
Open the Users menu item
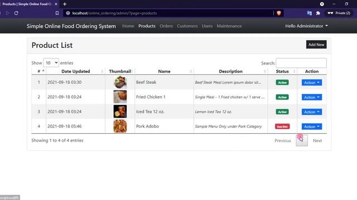point(207,26)
